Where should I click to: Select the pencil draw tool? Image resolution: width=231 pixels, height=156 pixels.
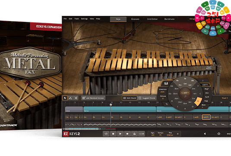(70, 98)
